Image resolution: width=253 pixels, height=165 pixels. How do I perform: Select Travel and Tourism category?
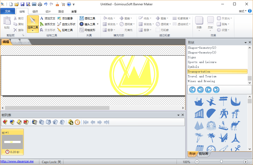217,76
